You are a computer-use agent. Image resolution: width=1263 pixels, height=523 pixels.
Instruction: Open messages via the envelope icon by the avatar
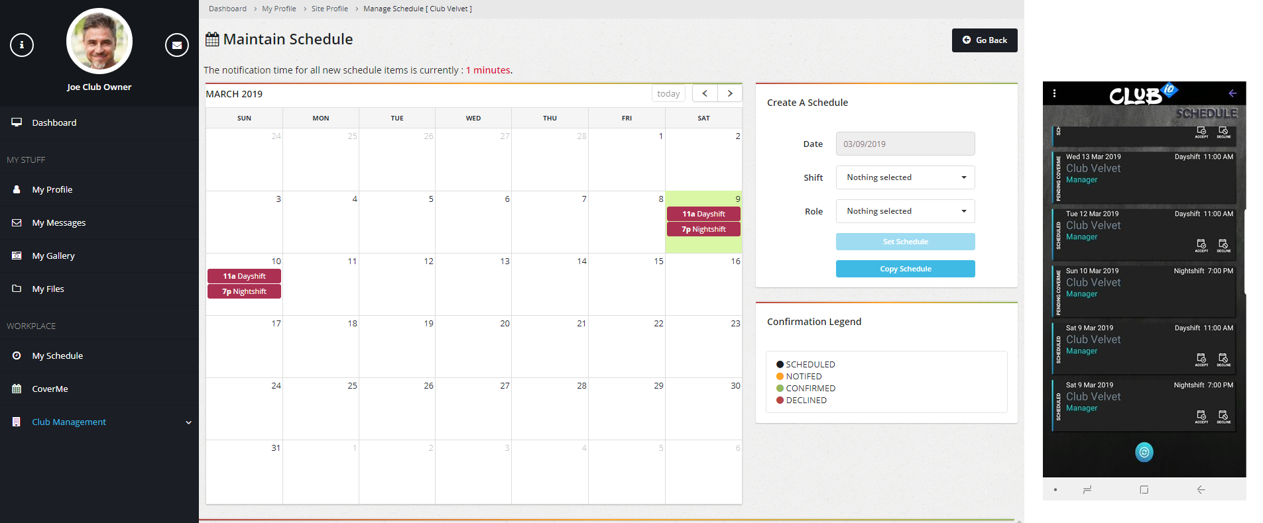coord(177,45)
